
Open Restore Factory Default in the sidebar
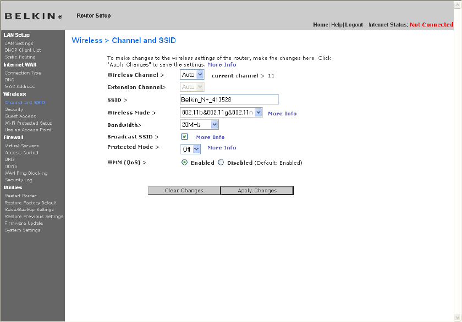(31, 203)
